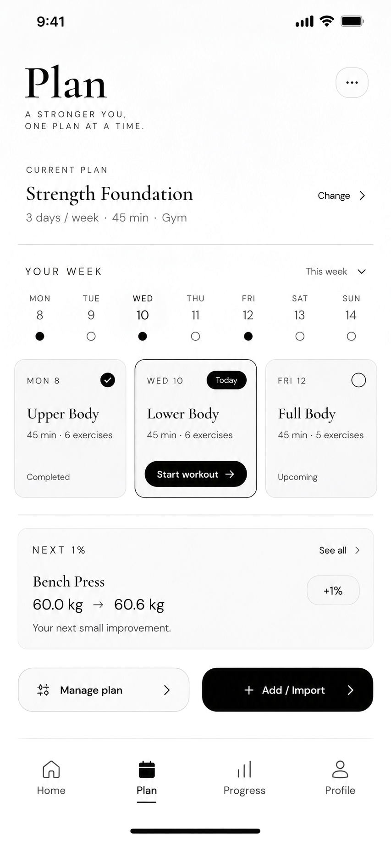Tap the Plan calendar icon
The width and height of the screenshot is (391, 847).
pyautogui.click(x=147, y=769)
